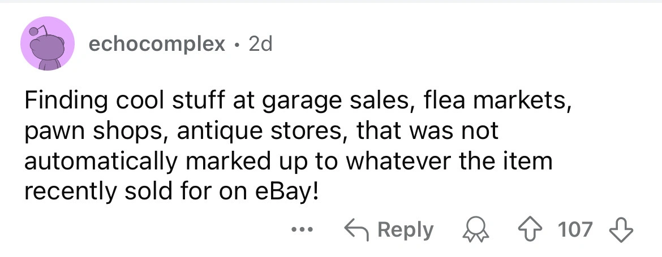Click the purple Snoo avatar
Viewport: 662px width, 257px height.
[x=48, y=43]
